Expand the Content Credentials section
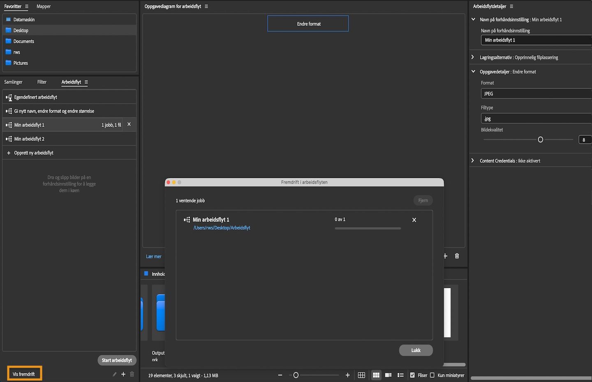The height and width of the screenshot is (382, 592). point(473,161)
